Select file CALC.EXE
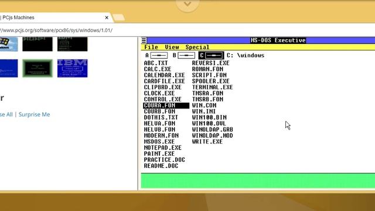375x211 pixels. click(158, 69)
